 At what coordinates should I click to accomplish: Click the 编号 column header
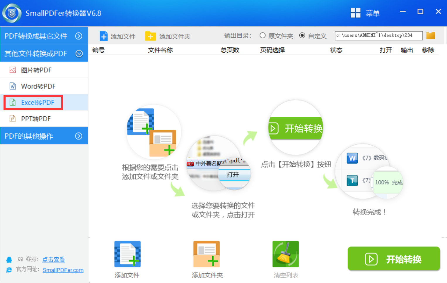coord(98,50)
